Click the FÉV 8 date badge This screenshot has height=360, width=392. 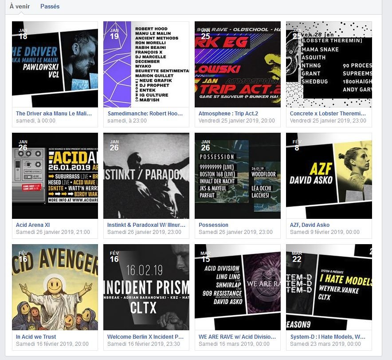pyautogui.click(x=297, y=145)
